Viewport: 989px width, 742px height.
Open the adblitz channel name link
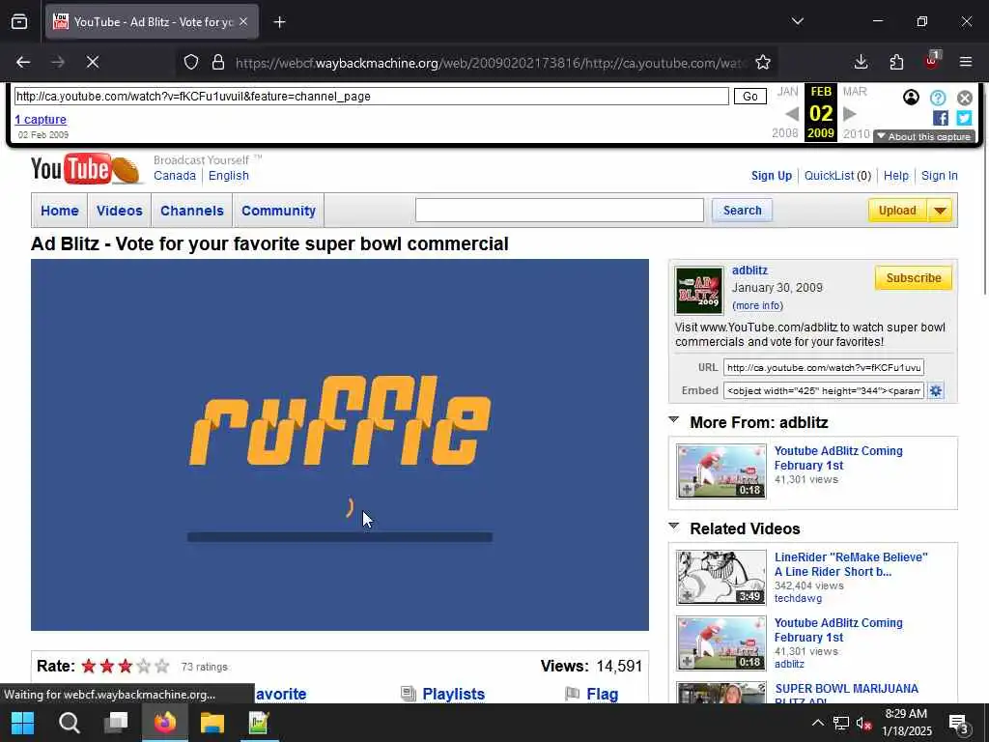point(749,271)
